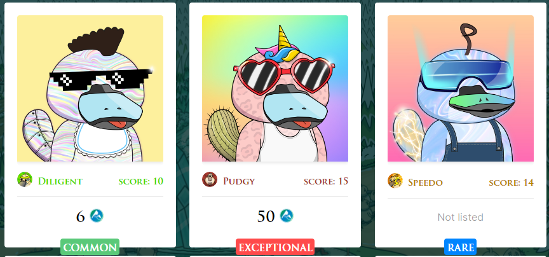549x257 pixels.
Task: Click the Pudgy brown avatar icon
Action: (210, 179)
